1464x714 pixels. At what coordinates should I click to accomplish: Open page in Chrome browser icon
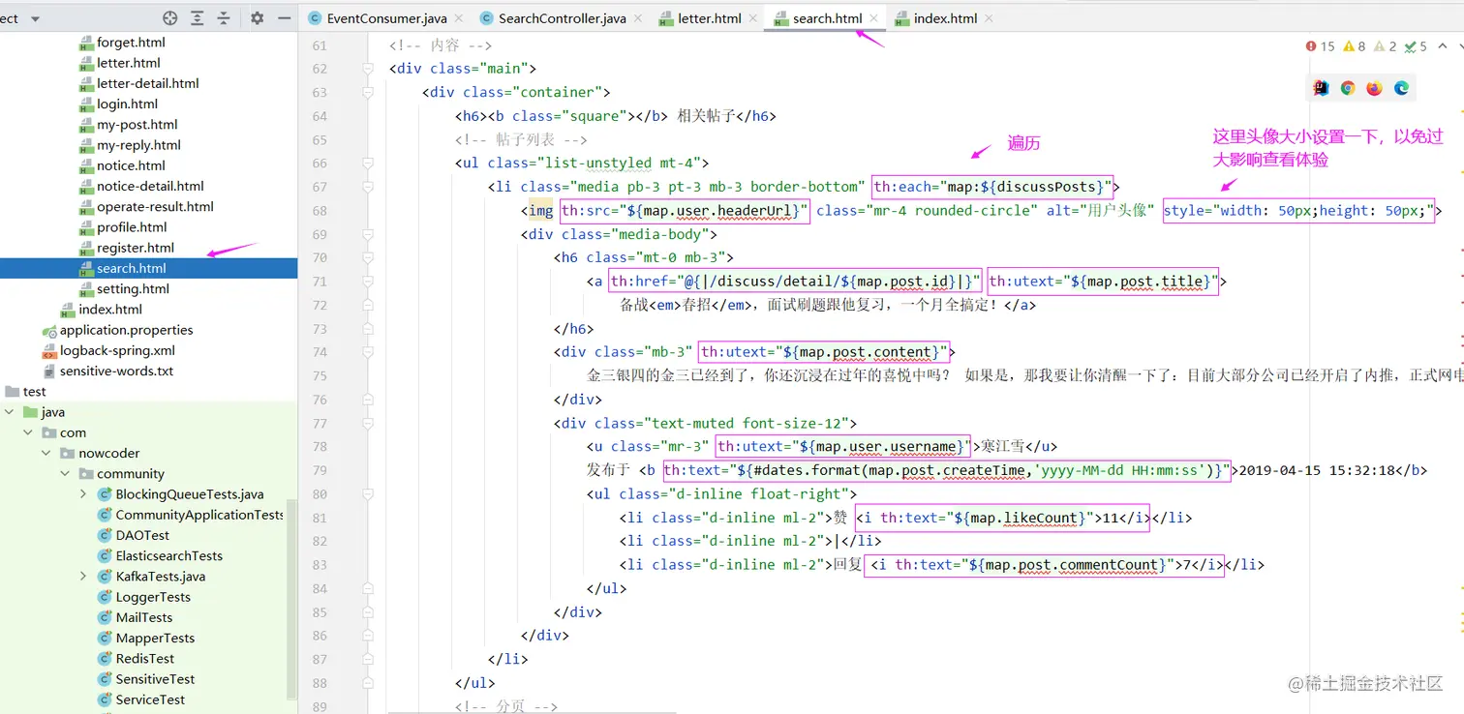pyautogui.click(x=1348, y=88)
